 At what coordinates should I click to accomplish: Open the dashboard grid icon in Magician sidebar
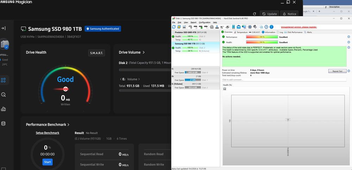click(3, 80)
